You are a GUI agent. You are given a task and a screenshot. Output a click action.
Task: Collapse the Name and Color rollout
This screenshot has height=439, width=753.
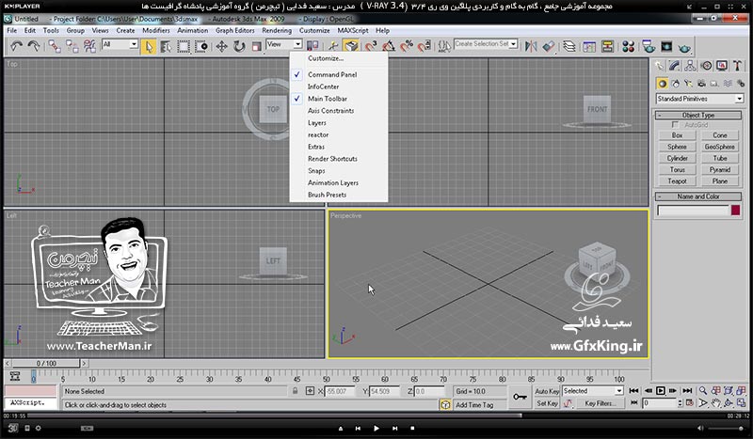click(x=698, y=196)
